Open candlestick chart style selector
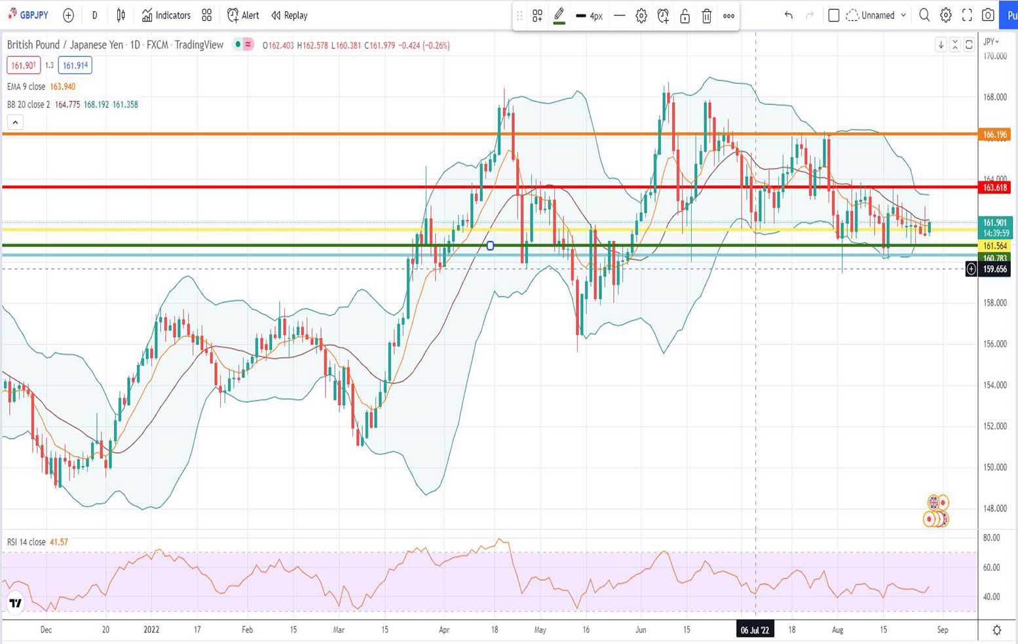The height and width of the screenshot is (644, 1018). pos(121,15)
